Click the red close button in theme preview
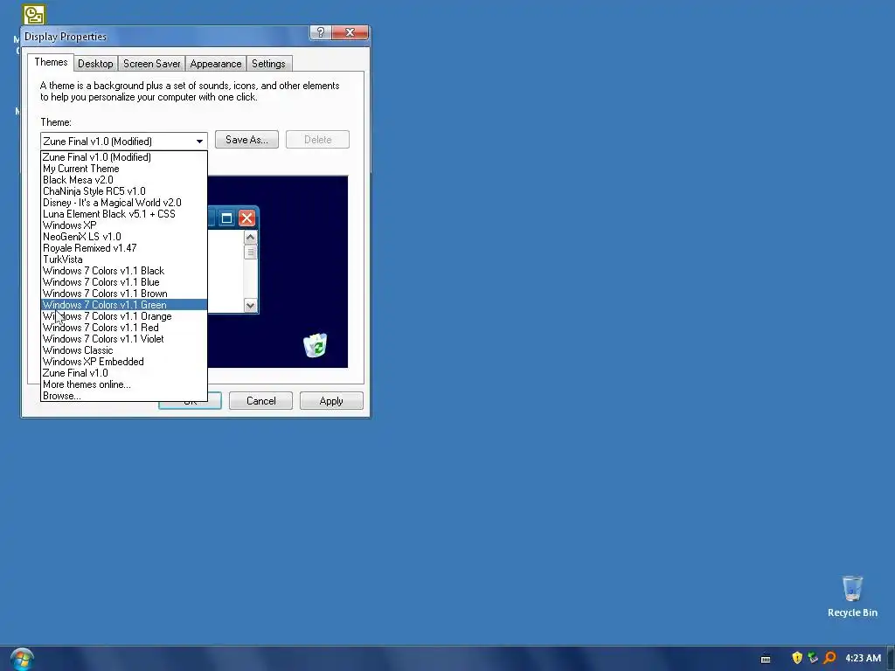895x671 pixels. pyautogui.click(x=246, y=218)
